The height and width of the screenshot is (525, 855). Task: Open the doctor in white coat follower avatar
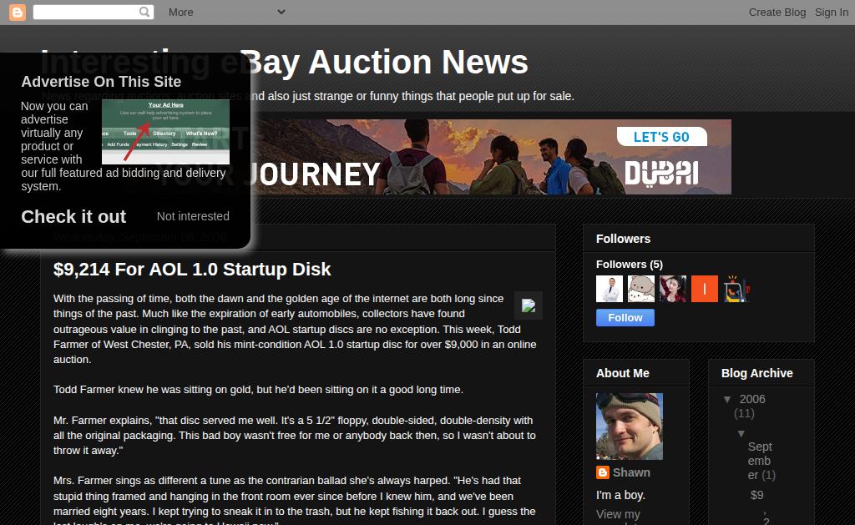tap(609, 289)
